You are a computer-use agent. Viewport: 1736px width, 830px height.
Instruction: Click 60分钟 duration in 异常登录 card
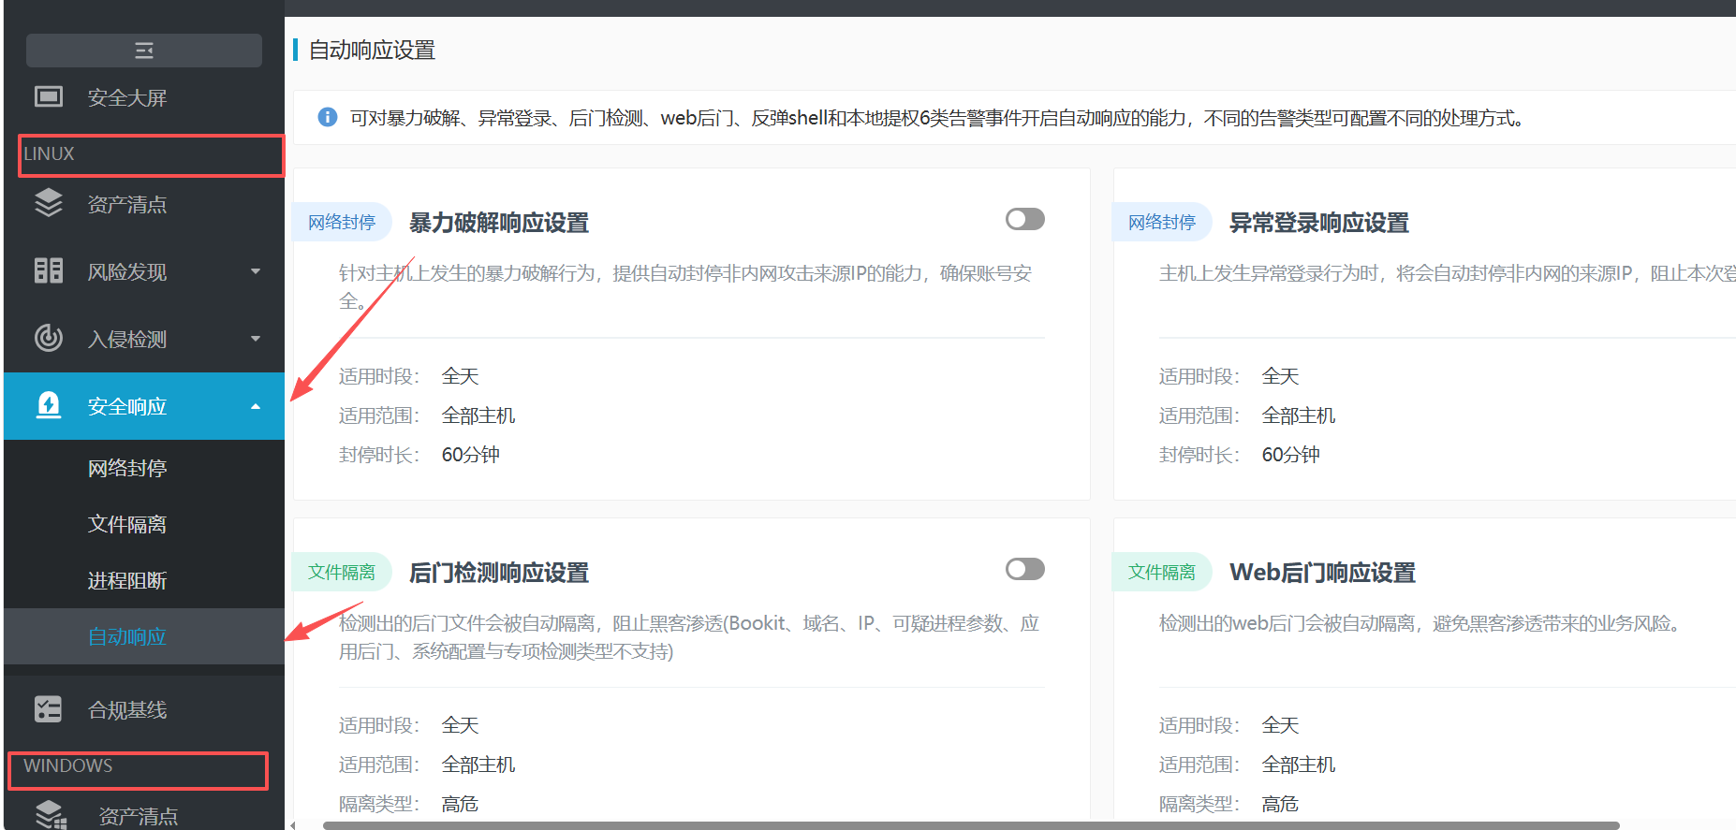point(1291,455)
